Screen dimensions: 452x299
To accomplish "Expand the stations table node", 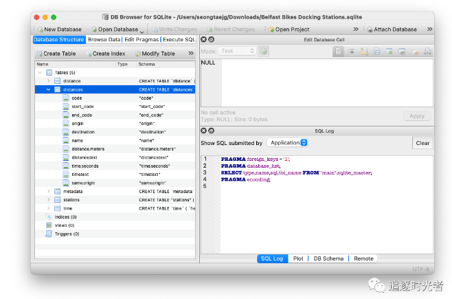I will pyautogui.click(x=48, y=200).
